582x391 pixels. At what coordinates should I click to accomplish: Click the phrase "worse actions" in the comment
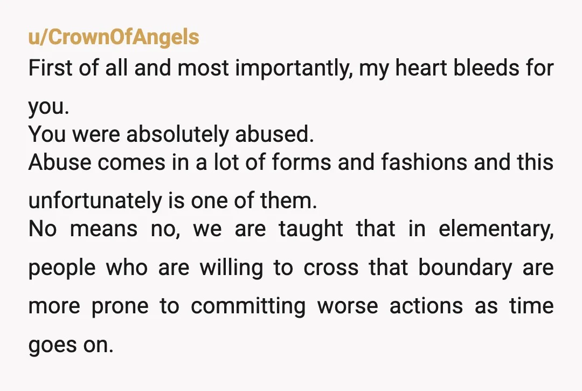click(x=390, y=306)
